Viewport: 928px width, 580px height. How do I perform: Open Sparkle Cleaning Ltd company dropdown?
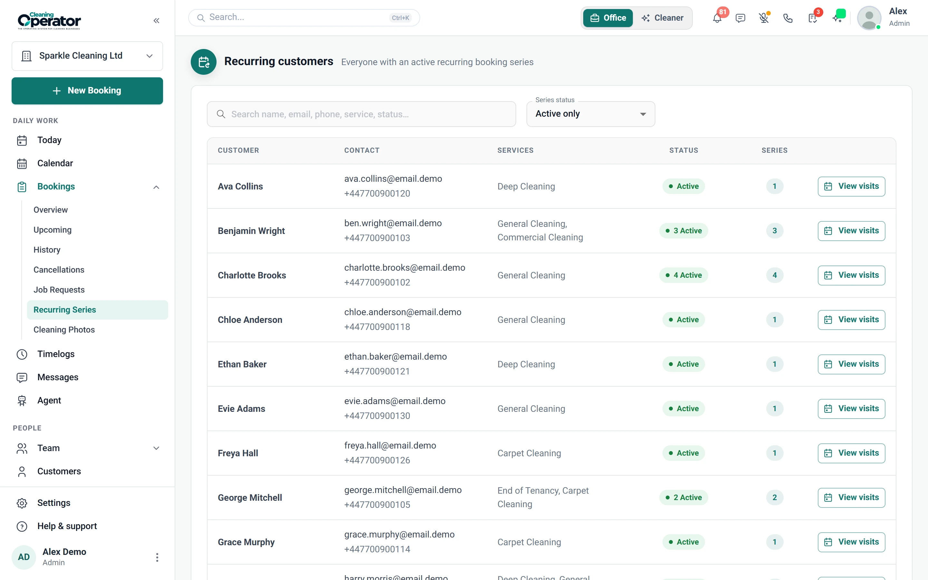point(87,56)
